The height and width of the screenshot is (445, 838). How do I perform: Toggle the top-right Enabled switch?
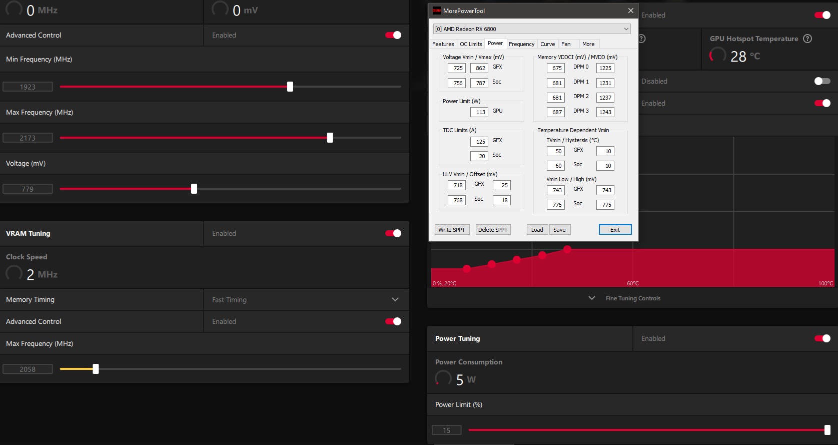[x=822, y=15]
